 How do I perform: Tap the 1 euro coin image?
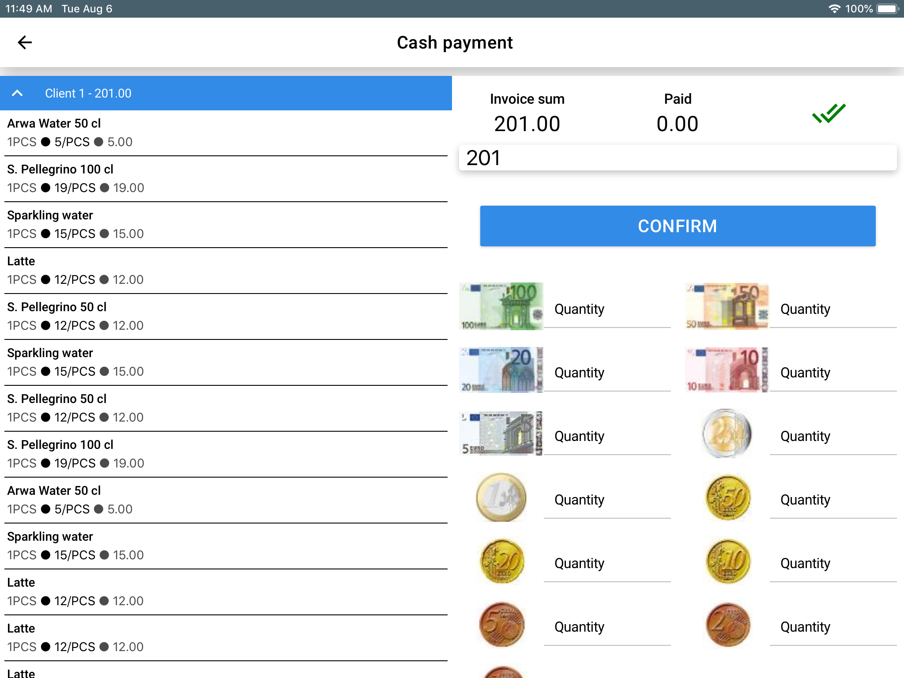tap(501, 497)
